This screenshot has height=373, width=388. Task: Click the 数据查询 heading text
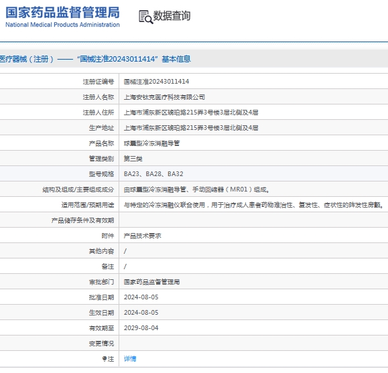click(172, 16)
